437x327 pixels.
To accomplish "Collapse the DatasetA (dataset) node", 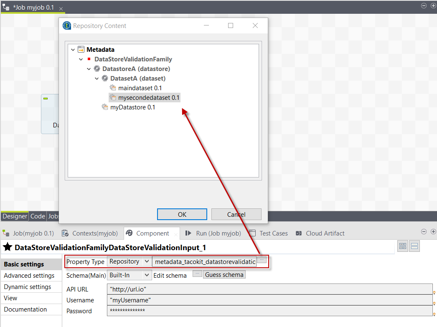I will 97,79.
